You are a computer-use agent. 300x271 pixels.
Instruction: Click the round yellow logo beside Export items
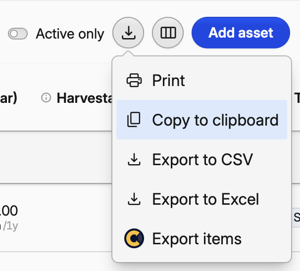click(x=134, y=239)
